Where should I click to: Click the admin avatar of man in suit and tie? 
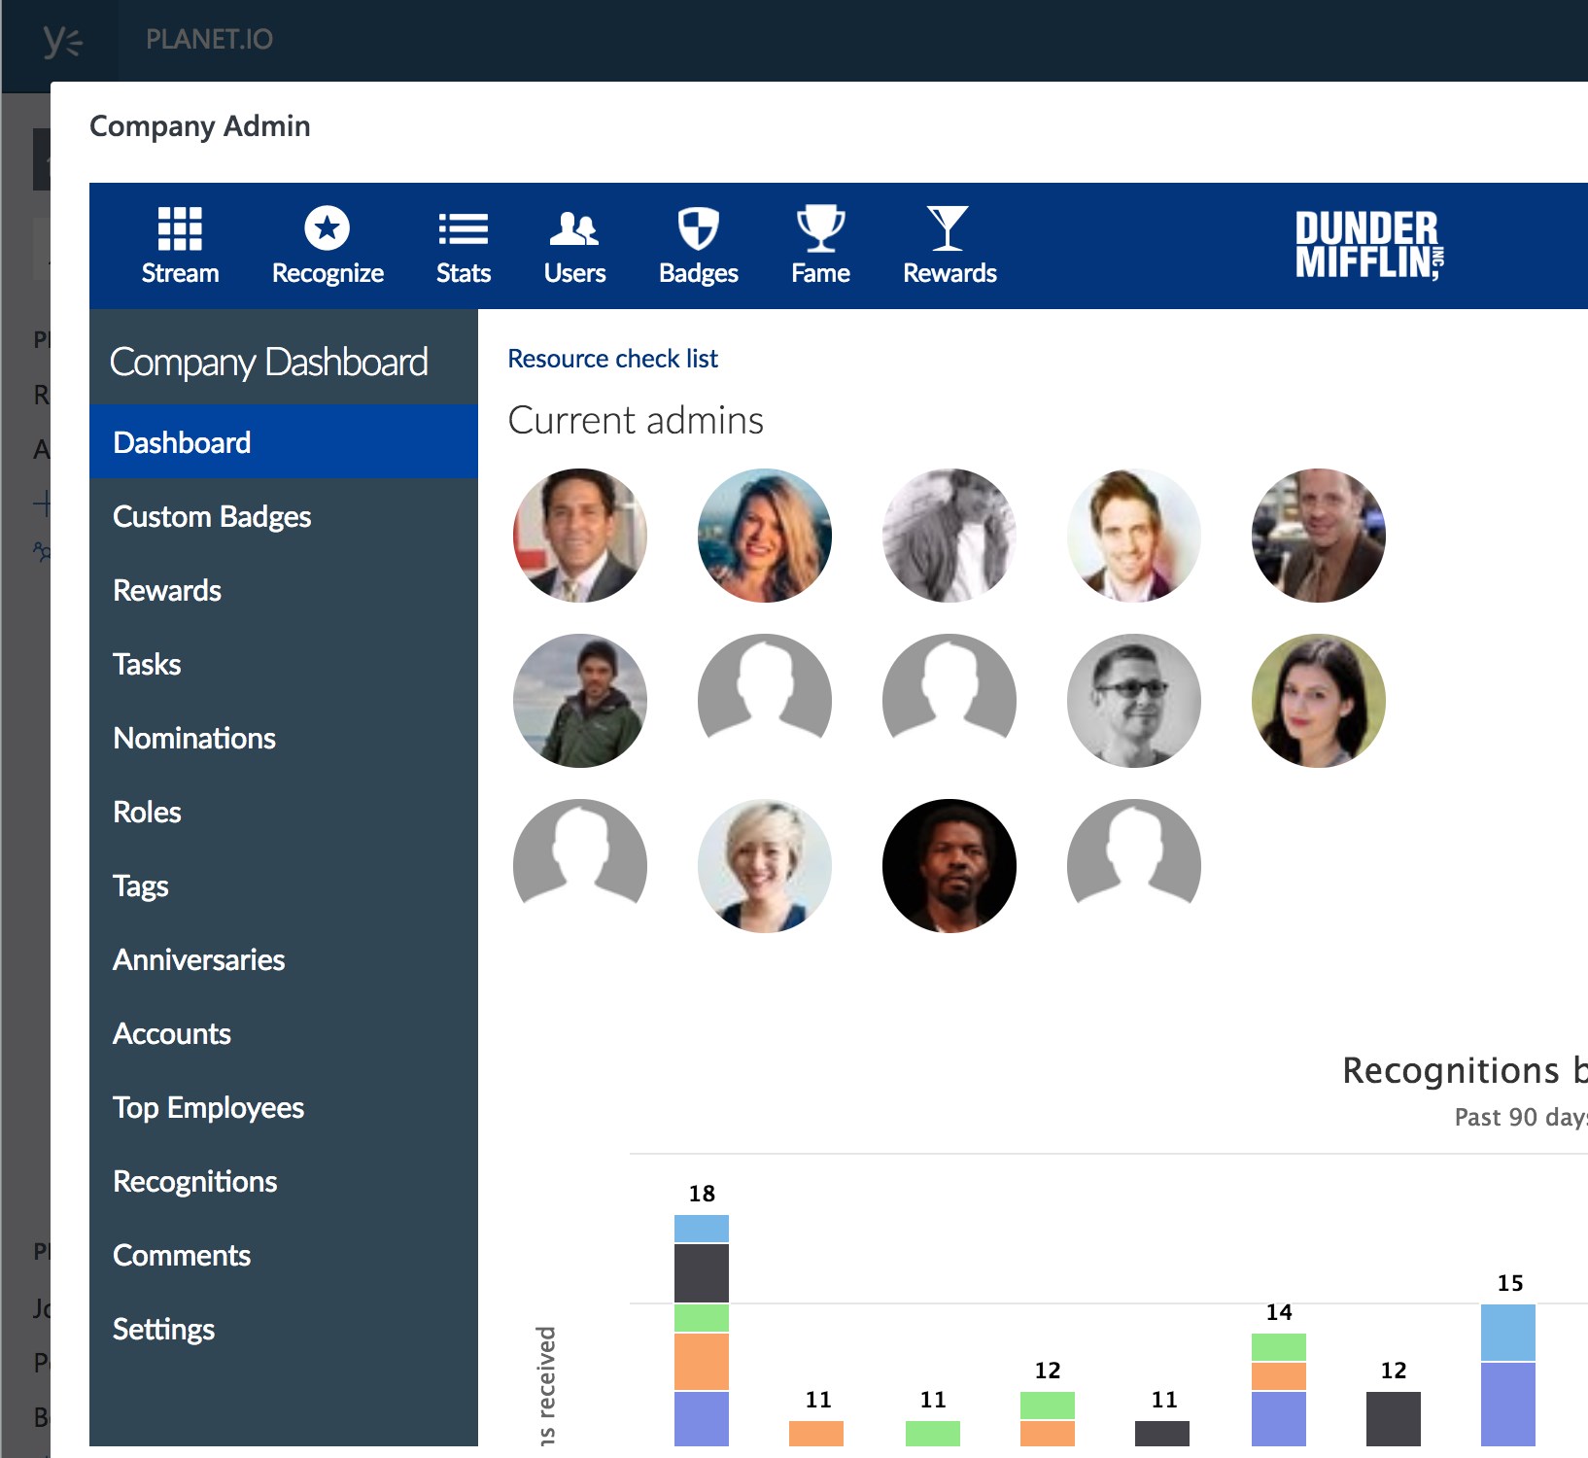click(x=580, y=536)
